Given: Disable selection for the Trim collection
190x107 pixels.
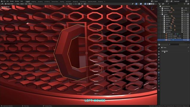Looking at the screenshot, I should (x=184, y=28).
